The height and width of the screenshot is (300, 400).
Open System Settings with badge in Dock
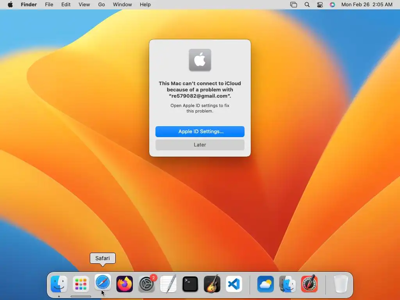coord(147,284)
